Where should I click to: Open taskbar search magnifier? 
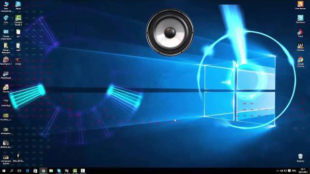click(x=12, y=171)
